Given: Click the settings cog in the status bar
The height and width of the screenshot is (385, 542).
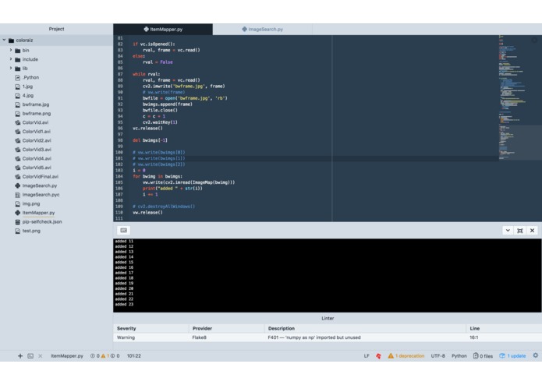Looking at the screenshot, I should tap(536, 355).
